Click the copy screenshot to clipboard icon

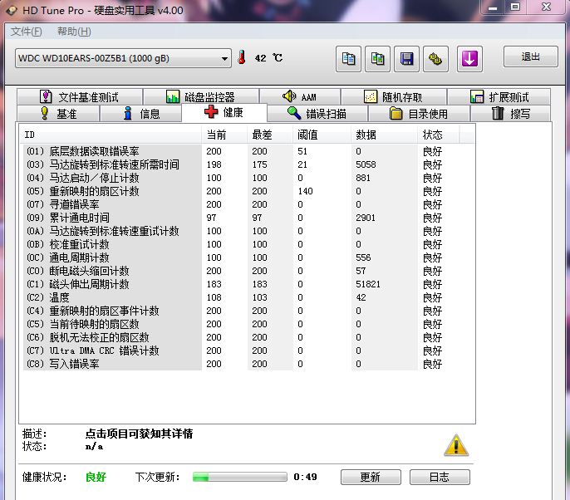[x=377, y=59]
